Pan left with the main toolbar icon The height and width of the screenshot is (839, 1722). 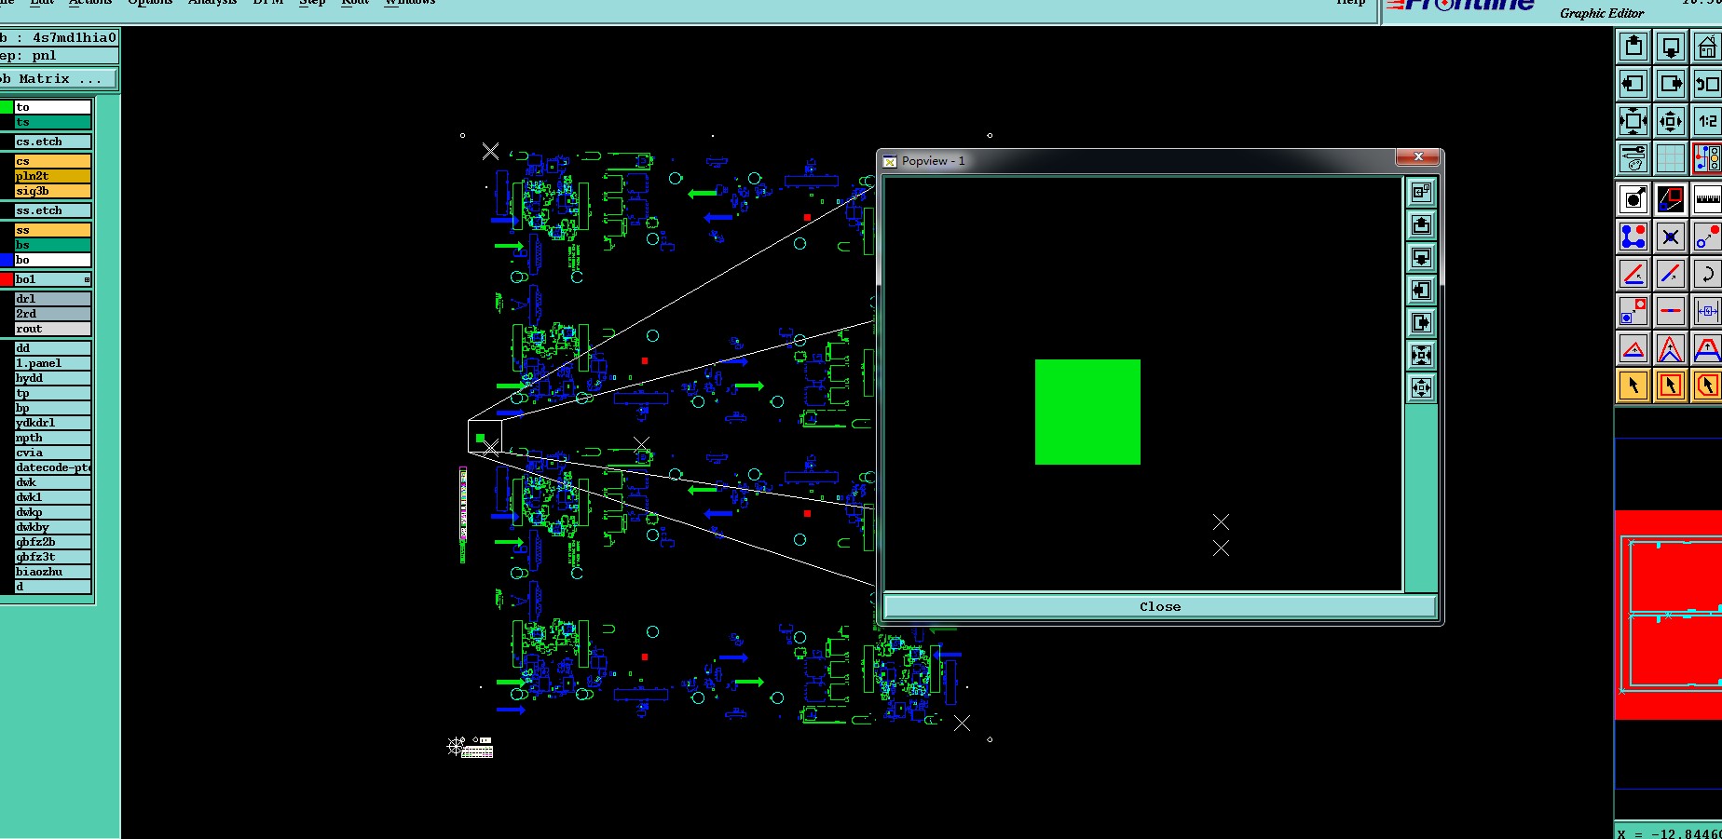(x=1633, y=83)
